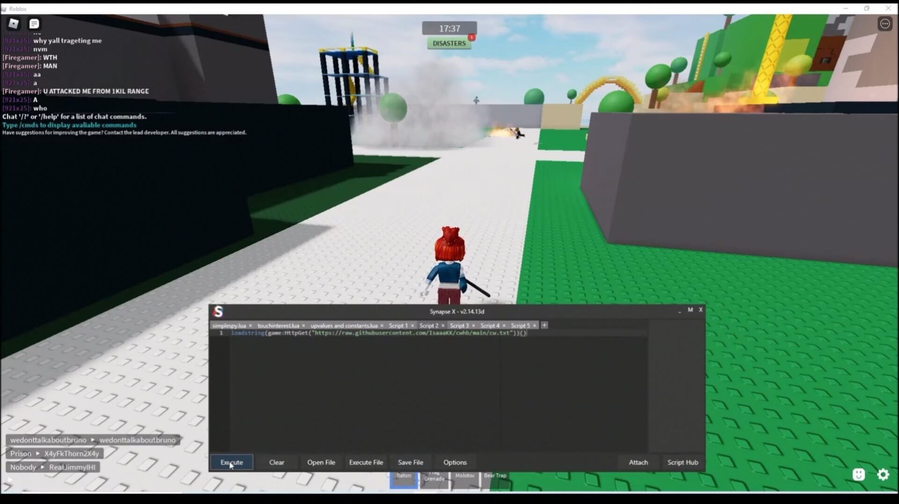Click the 'U ATTACKED ME FROM 1KIL RANGE' message
Screen dimensions: 899x504
click(96, 91)
